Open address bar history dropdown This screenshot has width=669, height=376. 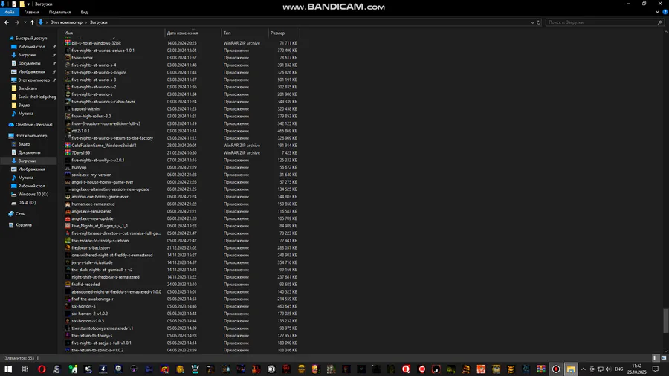(x=532, y=22)
